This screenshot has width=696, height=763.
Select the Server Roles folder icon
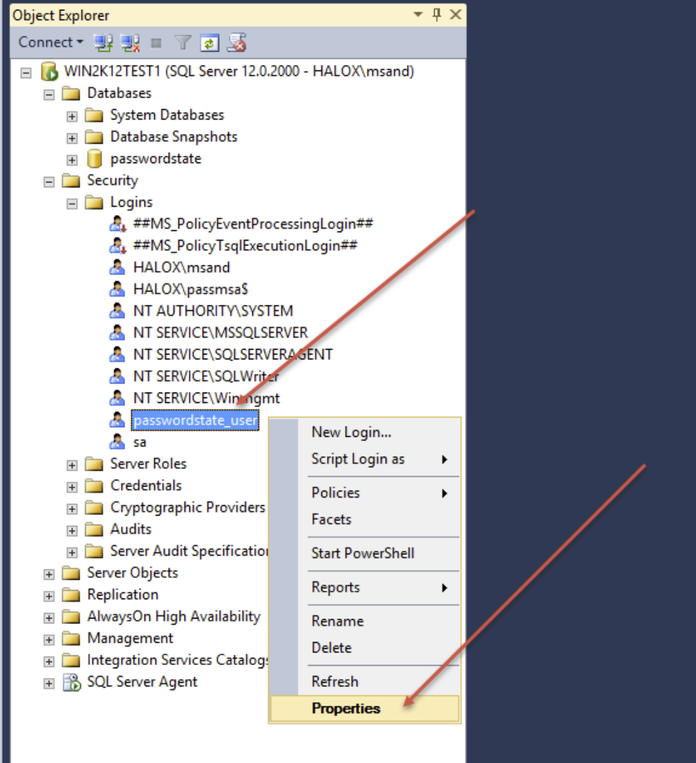coord(94,464)
